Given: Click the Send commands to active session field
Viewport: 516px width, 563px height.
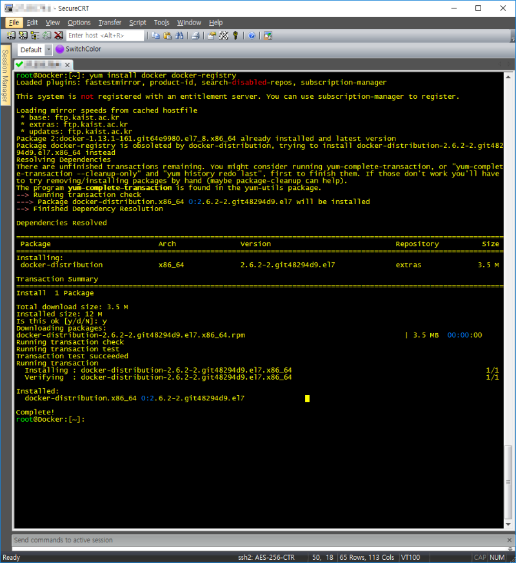Looking at the screenshot, I should [x=258, y=540].
